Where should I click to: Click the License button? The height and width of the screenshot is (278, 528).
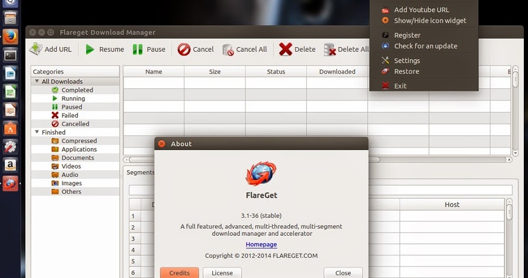coord(222,273)
